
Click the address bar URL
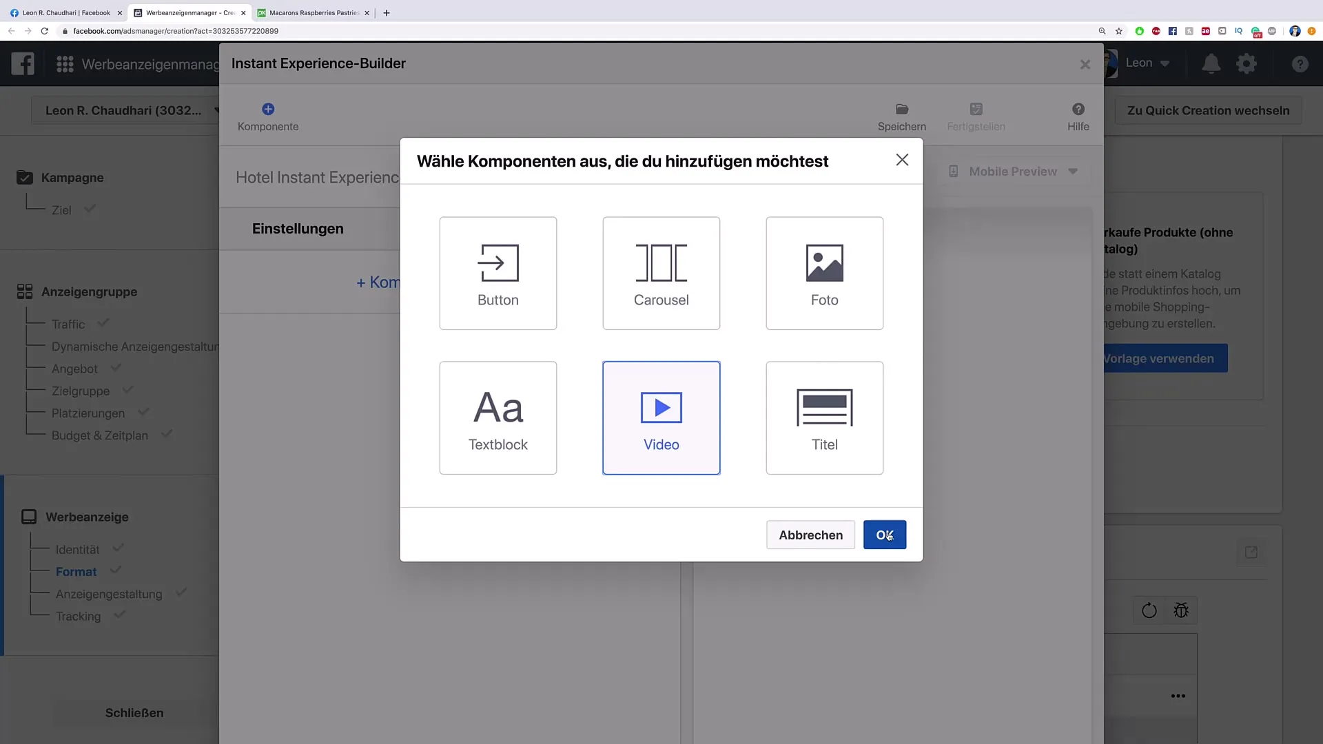click(176, 31)
